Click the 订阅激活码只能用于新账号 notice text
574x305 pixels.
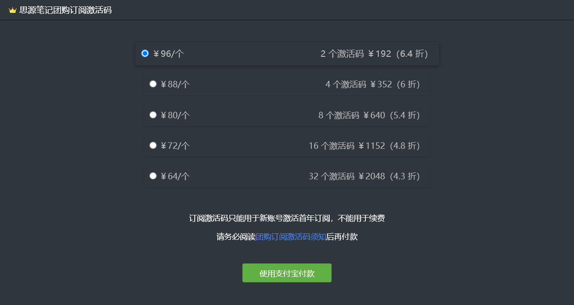(x=287, y=219)
